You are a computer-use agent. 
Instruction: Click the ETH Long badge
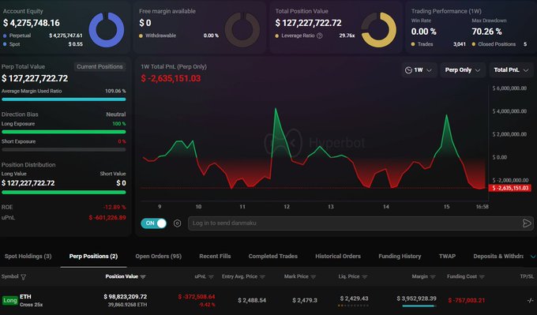point(10,301)
